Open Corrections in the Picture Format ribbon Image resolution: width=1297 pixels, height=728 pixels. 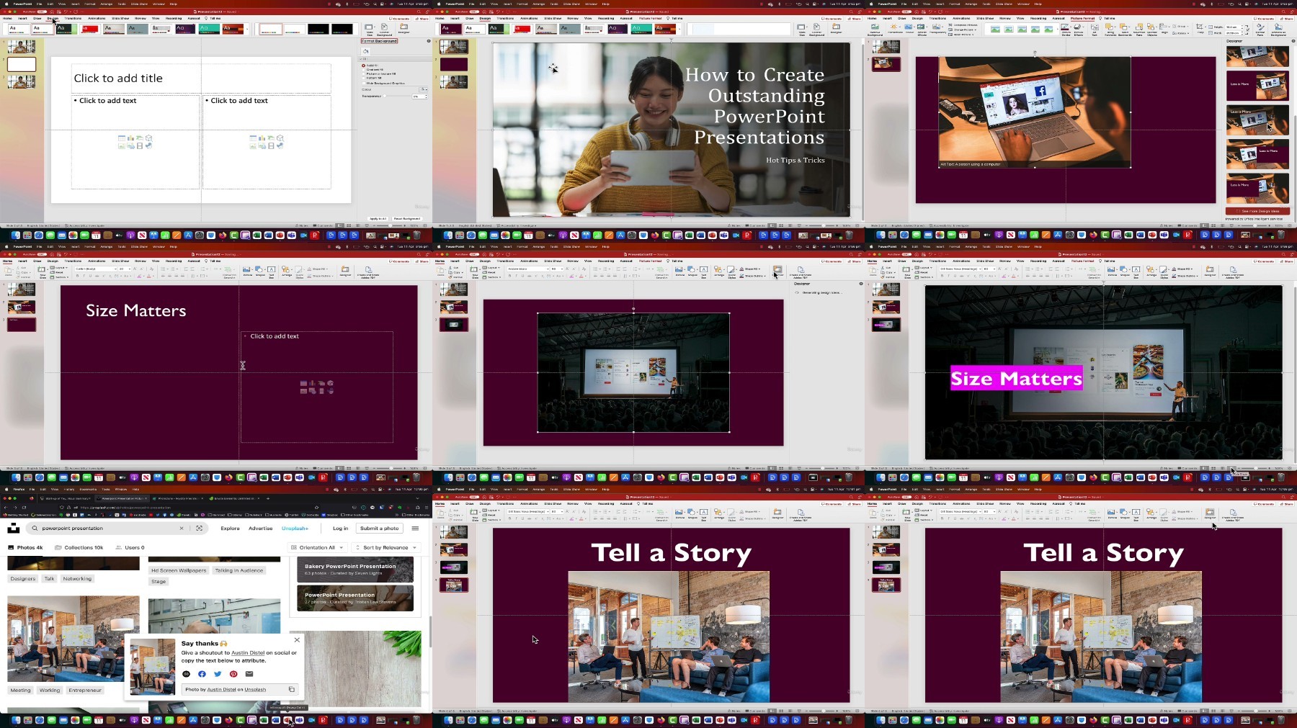pyautogui.click(x=895, y=29)
